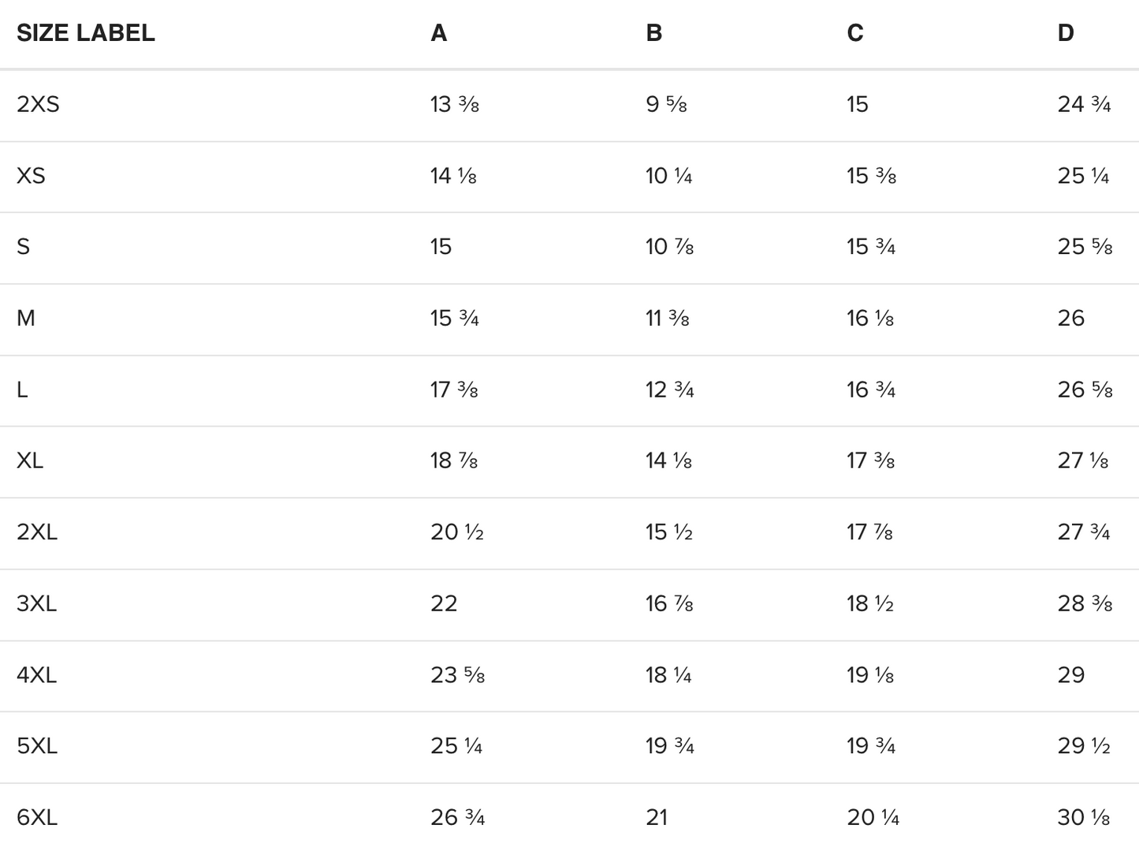Viewport: 1139px width, 851px height.
Task: Select the 21 value in 6XL row
Action: point(657,817)
